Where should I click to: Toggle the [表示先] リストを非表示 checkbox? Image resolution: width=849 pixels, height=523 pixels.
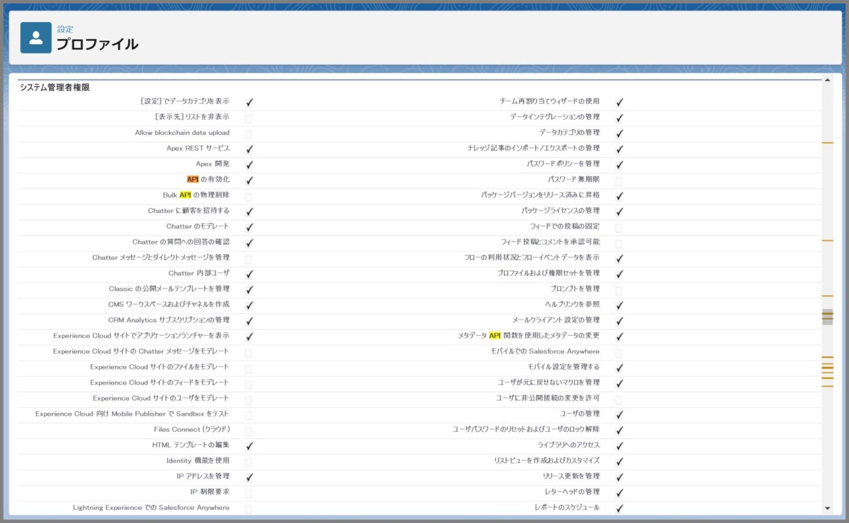[x=249, y=117]
